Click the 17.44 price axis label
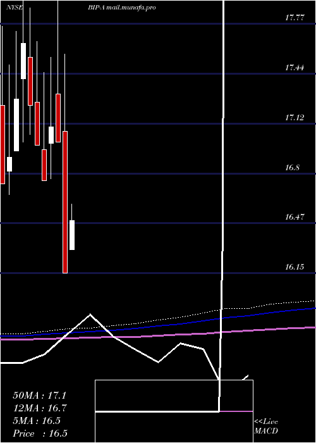This screenshot has height=443, width=316. [x=295, y=68]
